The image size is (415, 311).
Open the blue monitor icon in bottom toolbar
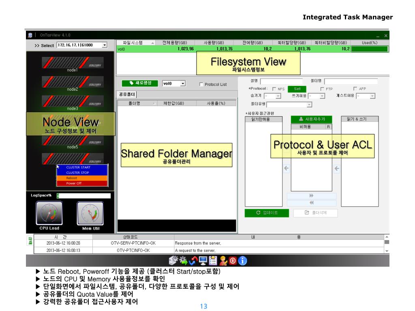pyautogui.click(x=203, y=261)
